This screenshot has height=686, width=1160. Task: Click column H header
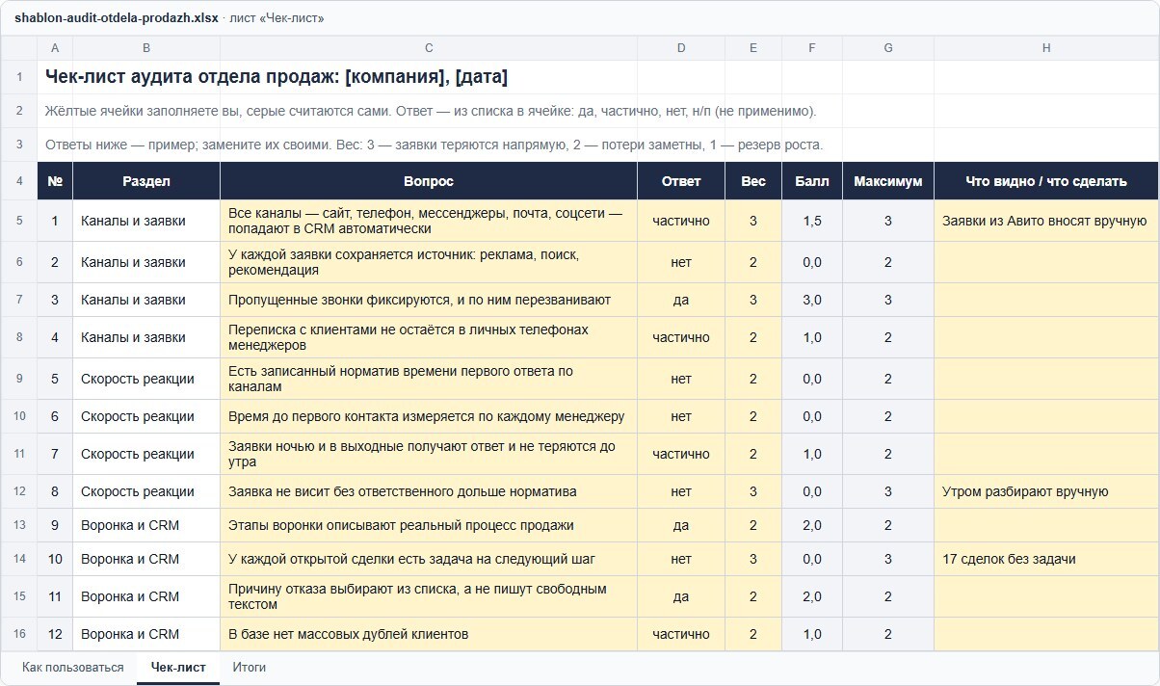tap(1046, 48)
